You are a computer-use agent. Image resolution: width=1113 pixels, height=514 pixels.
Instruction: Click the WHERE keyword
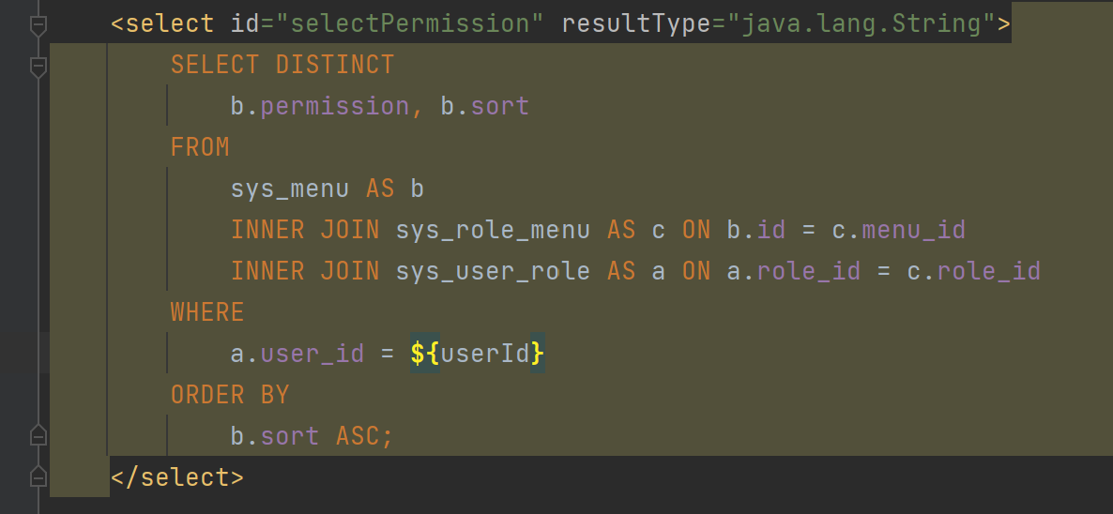click(207, 312)
